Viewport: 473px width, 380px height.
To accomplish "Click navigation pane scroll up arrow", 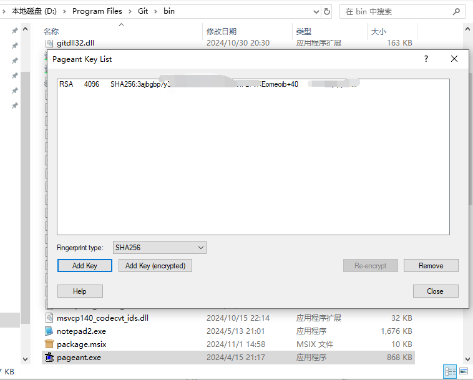I will pyautogui.click(x=26, y=29).
